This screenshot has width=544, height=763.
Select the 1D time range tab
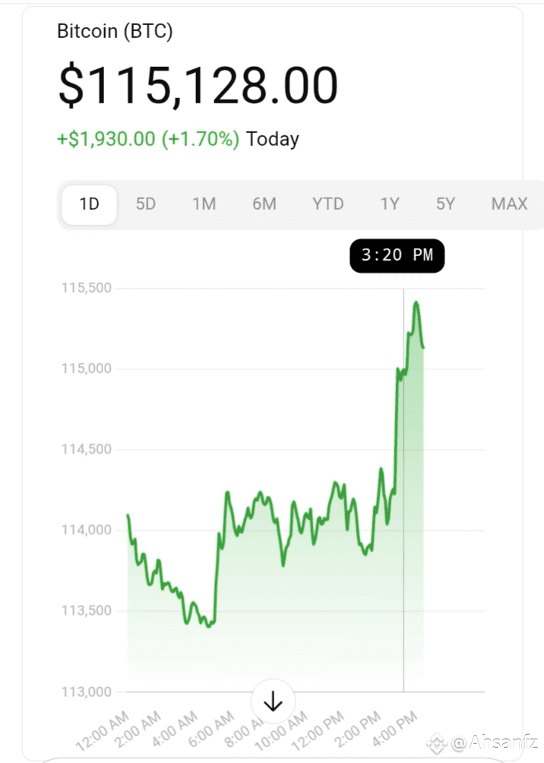coord(90,204)
